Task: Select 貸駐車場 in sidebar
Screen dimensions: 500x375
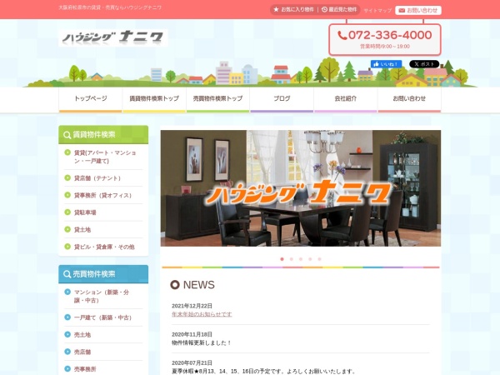Action: (85, 212)
